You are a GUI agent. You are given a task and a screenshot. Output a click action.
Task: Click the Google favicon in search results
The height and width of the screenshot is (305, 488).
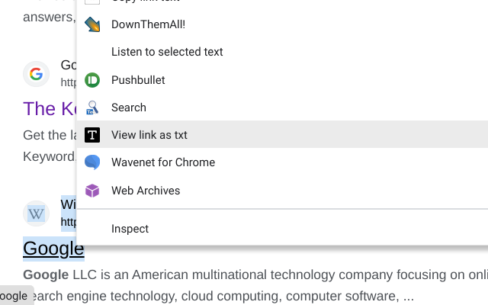point(36,74)
